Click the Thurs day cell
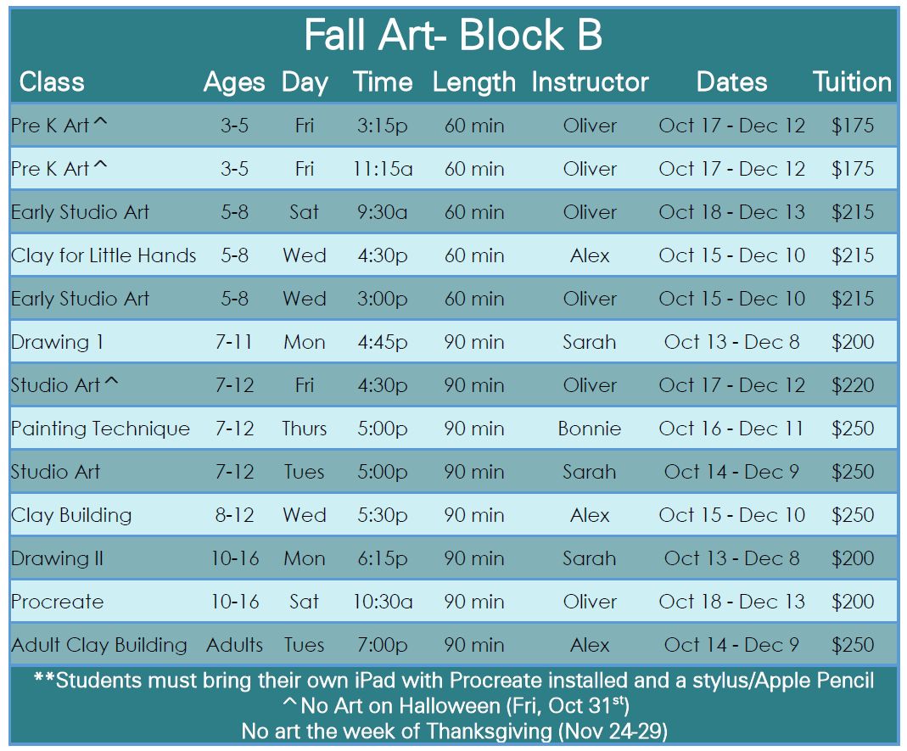 [x=304, y=429]
